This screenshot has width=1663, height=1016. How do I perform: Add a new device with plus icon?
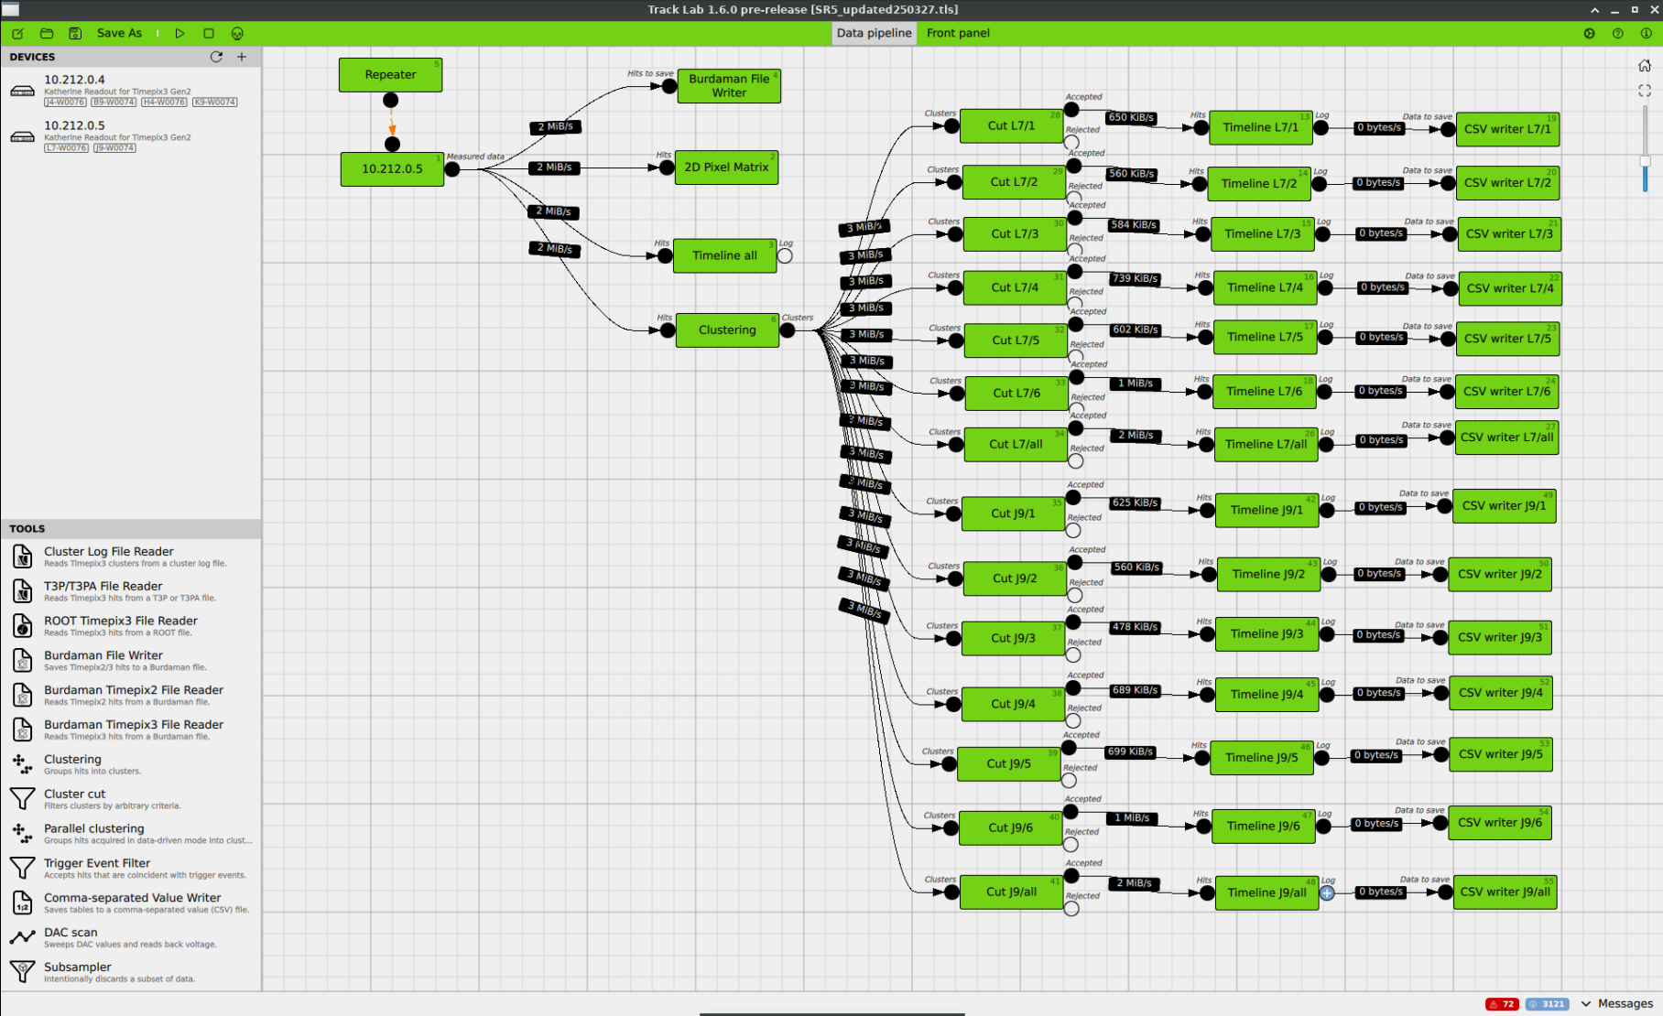(x=242, y=57)
